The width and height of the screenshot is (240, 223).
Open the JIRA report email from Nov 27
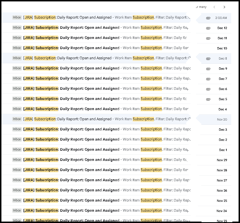116,180
